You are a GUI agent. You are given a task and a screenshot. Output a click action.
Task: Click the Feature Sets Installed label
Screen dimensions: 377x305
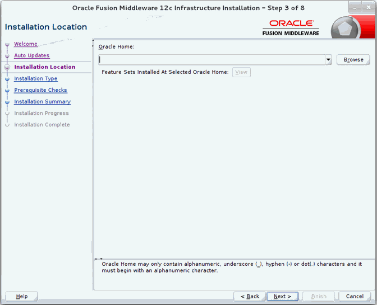pyautogui.click(x=165, y=72)
